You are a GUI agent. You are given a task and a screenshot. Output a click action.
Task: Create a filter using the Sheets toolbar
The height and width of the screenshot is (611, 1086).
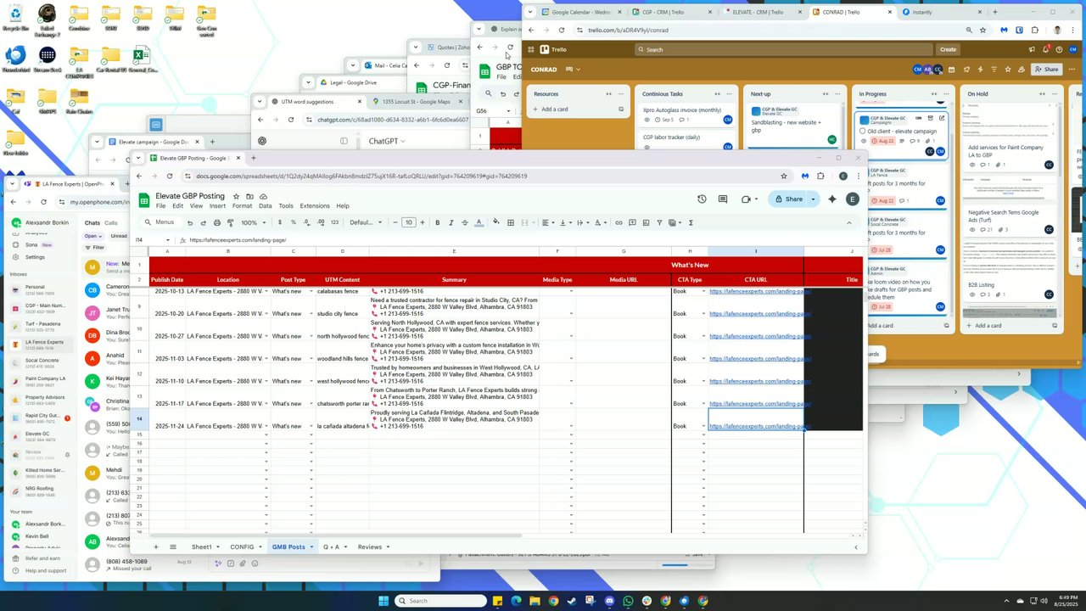coord(659,222)
